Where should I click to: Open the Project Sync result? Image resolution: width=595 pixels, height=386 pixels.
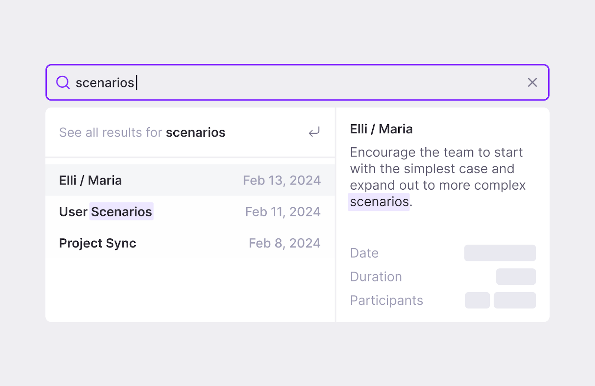pos(190,243)
